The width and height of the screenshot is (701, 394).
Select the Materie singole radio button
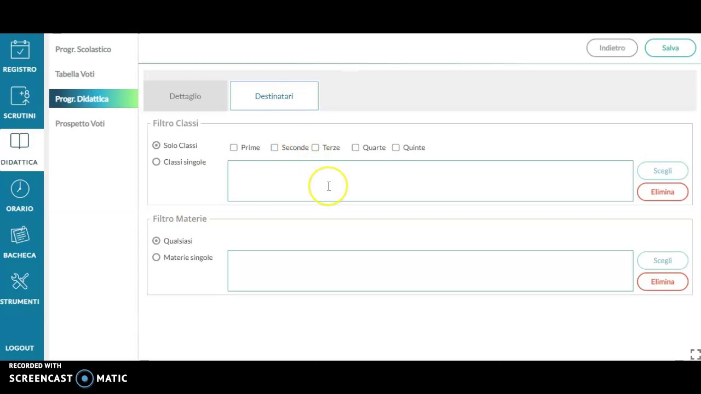(157, 257)
